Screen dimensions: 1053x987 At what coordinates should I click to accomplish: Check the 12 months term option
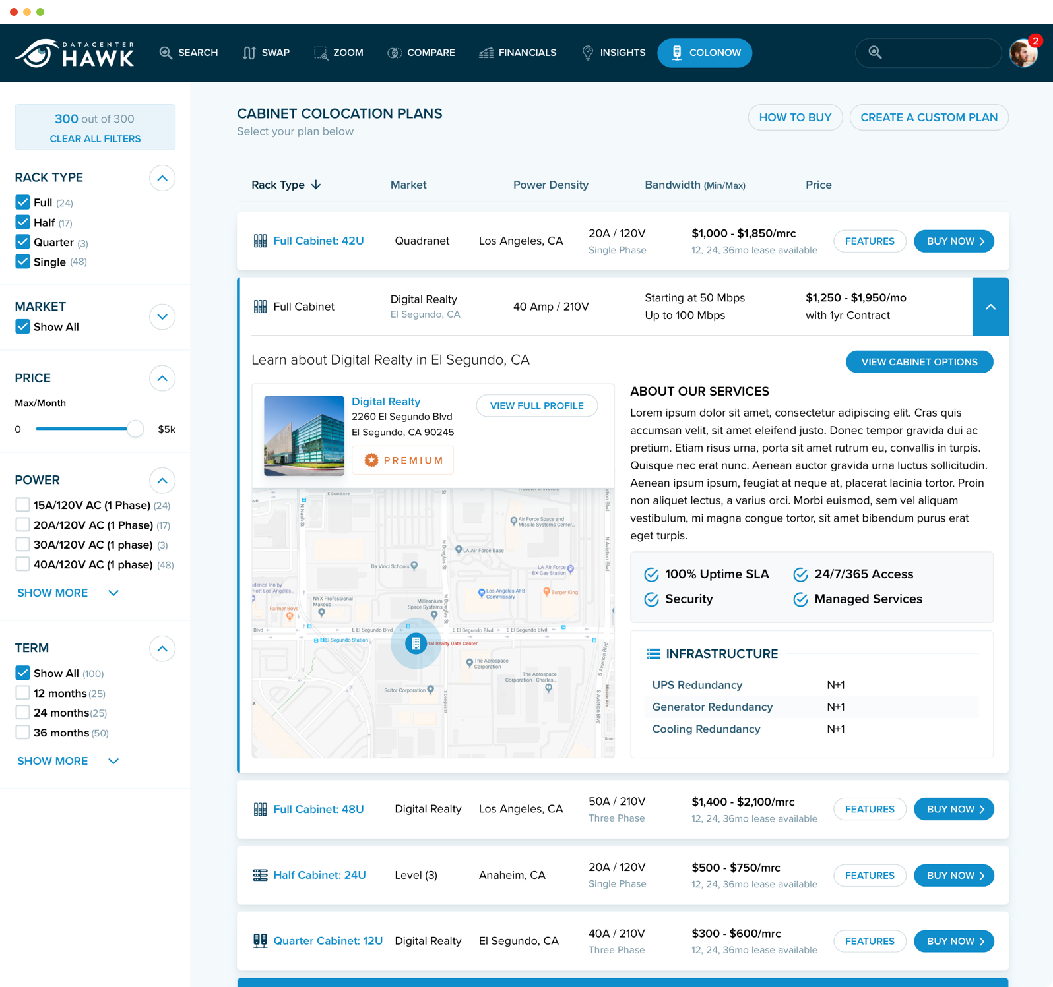point(22,693)
